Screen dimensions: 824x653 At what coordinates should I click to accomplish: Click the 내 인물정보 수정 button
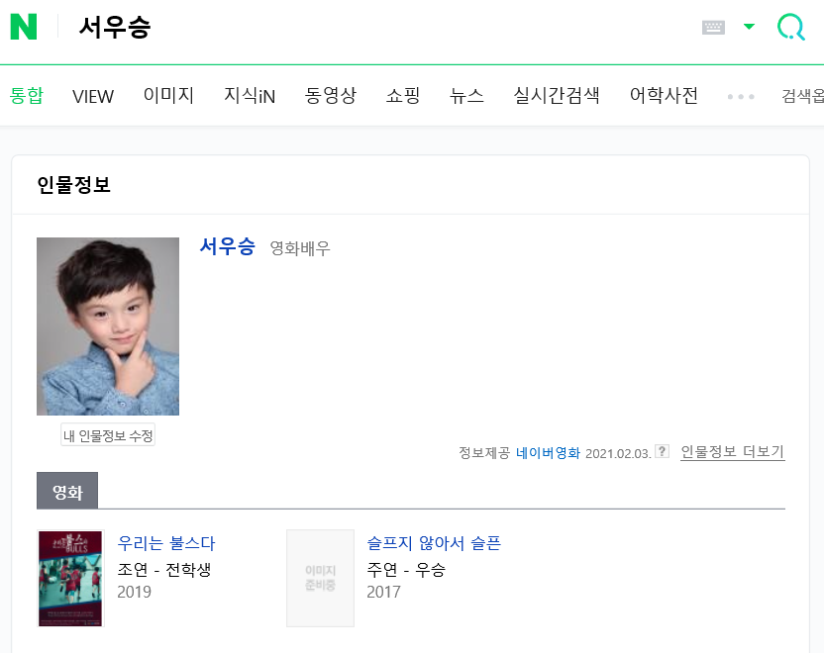[108, 434]
